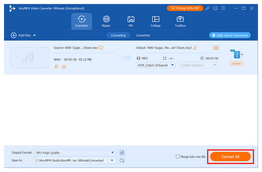Viewport: 262px width, 172px height.
Task: Open the PCM_S16LE-2Channel audio track dropdown
Action: tap(156, 65)
